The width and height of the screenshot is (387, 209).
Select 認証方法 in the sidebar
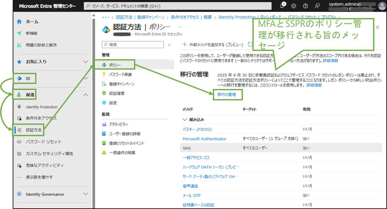(x=34, y=130)
